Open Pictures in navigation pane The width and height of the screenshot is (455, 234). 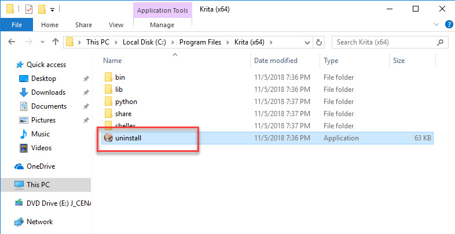pyautogui.click(x=43, y=120)
